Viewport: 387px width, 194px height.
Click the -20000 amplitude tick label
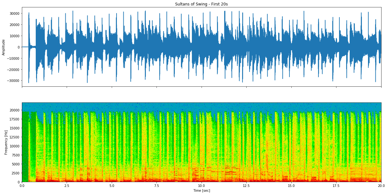[x=13, y=70]
